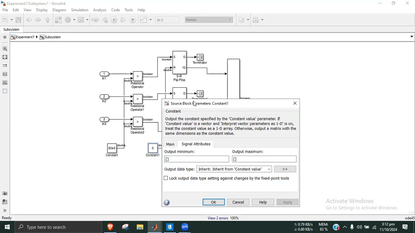Viewport: 415px width, 233px height.
Task: Open the Analysis menu
Action: [100, 10]
